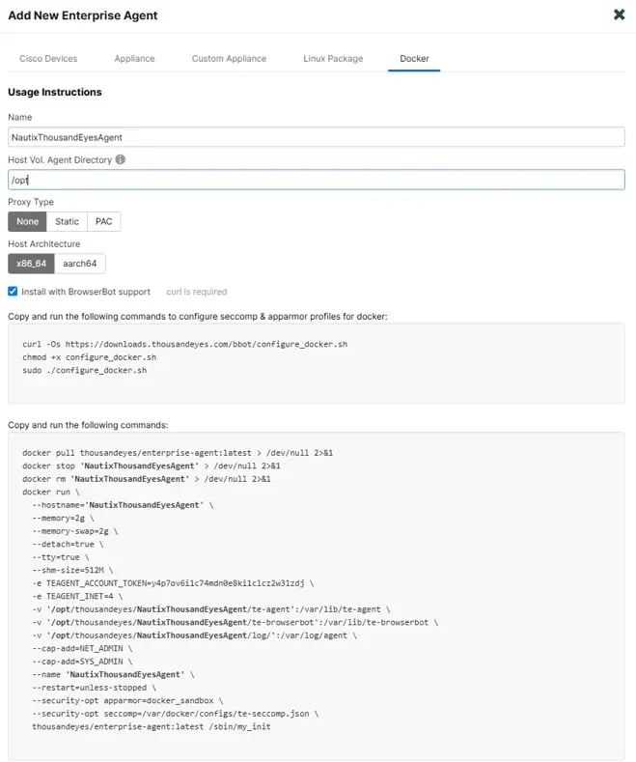Click the docker run commands code block
Viewport: 636px width, 762px height.
[316, 589]
